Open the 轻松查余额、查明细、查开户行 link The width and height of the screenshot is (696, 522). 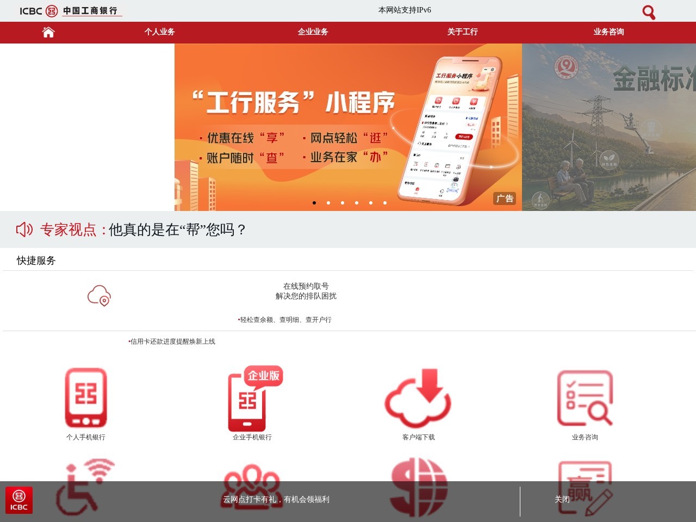tap(284, 320)
